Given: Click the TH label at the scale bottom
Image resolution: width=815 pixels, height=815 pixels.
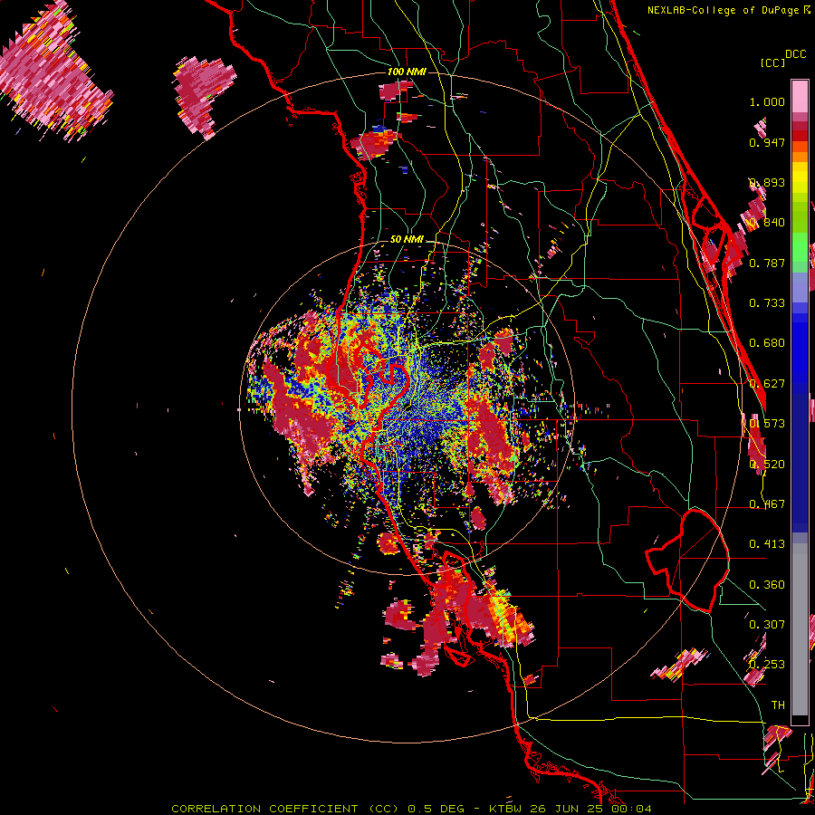Looking at the screenshot, I should (778, 705).
